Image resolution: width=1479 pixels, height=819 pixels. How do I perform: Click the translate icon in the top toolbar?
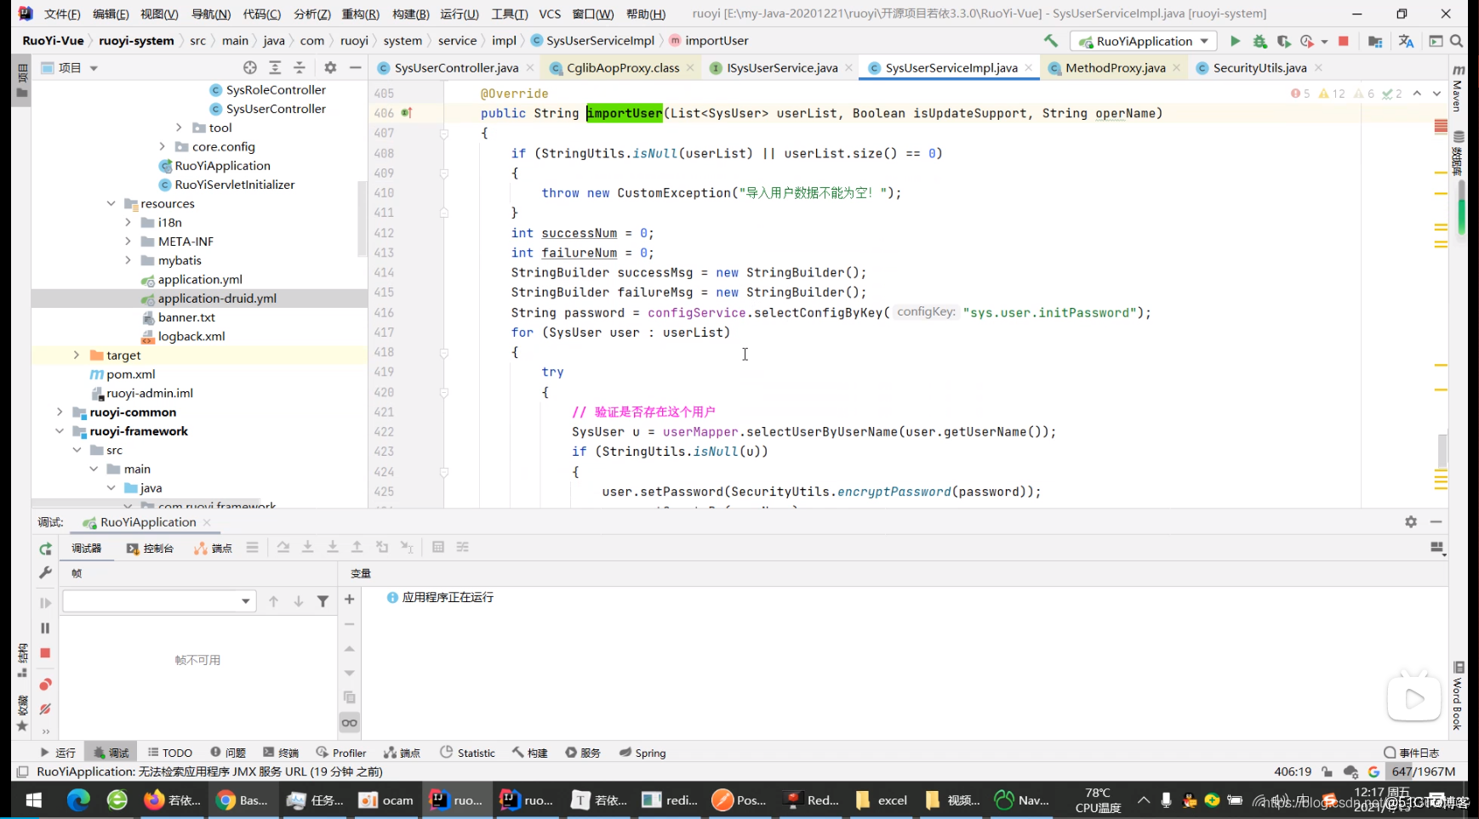coord(1406,41)
